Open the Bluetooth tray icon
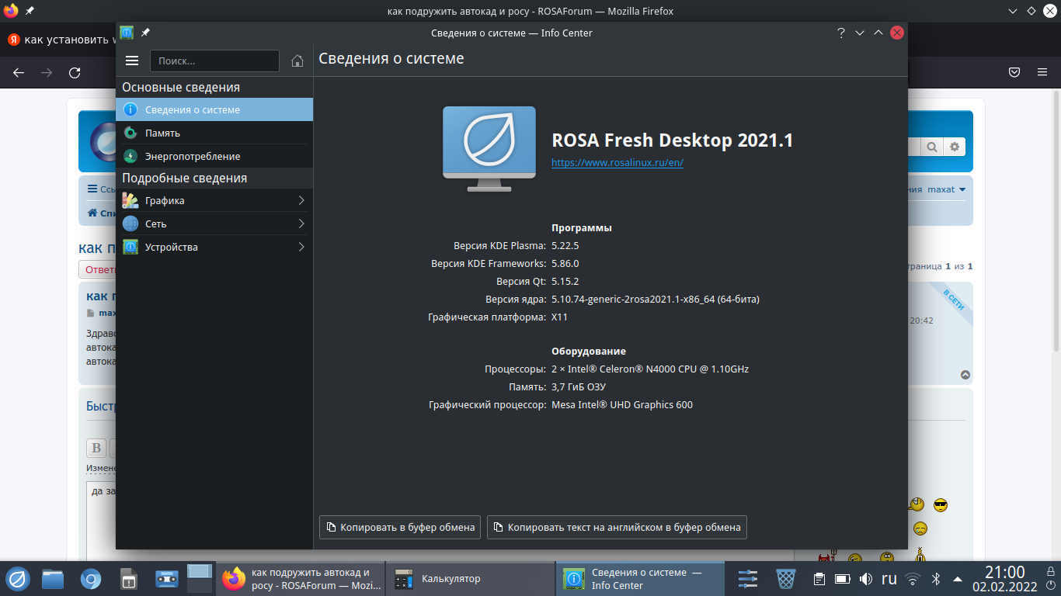 click(936, 579)
